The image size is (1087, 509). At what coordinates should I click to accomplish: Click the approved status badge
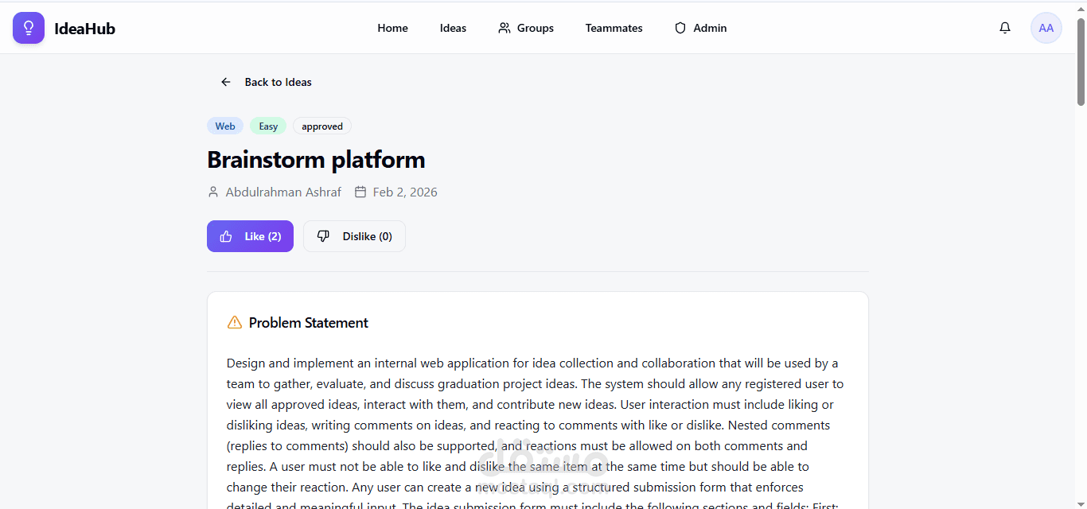click(x=322, y=126)
